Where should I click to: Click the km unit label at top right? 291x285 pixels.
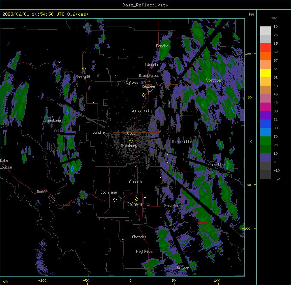click(252, 14)
